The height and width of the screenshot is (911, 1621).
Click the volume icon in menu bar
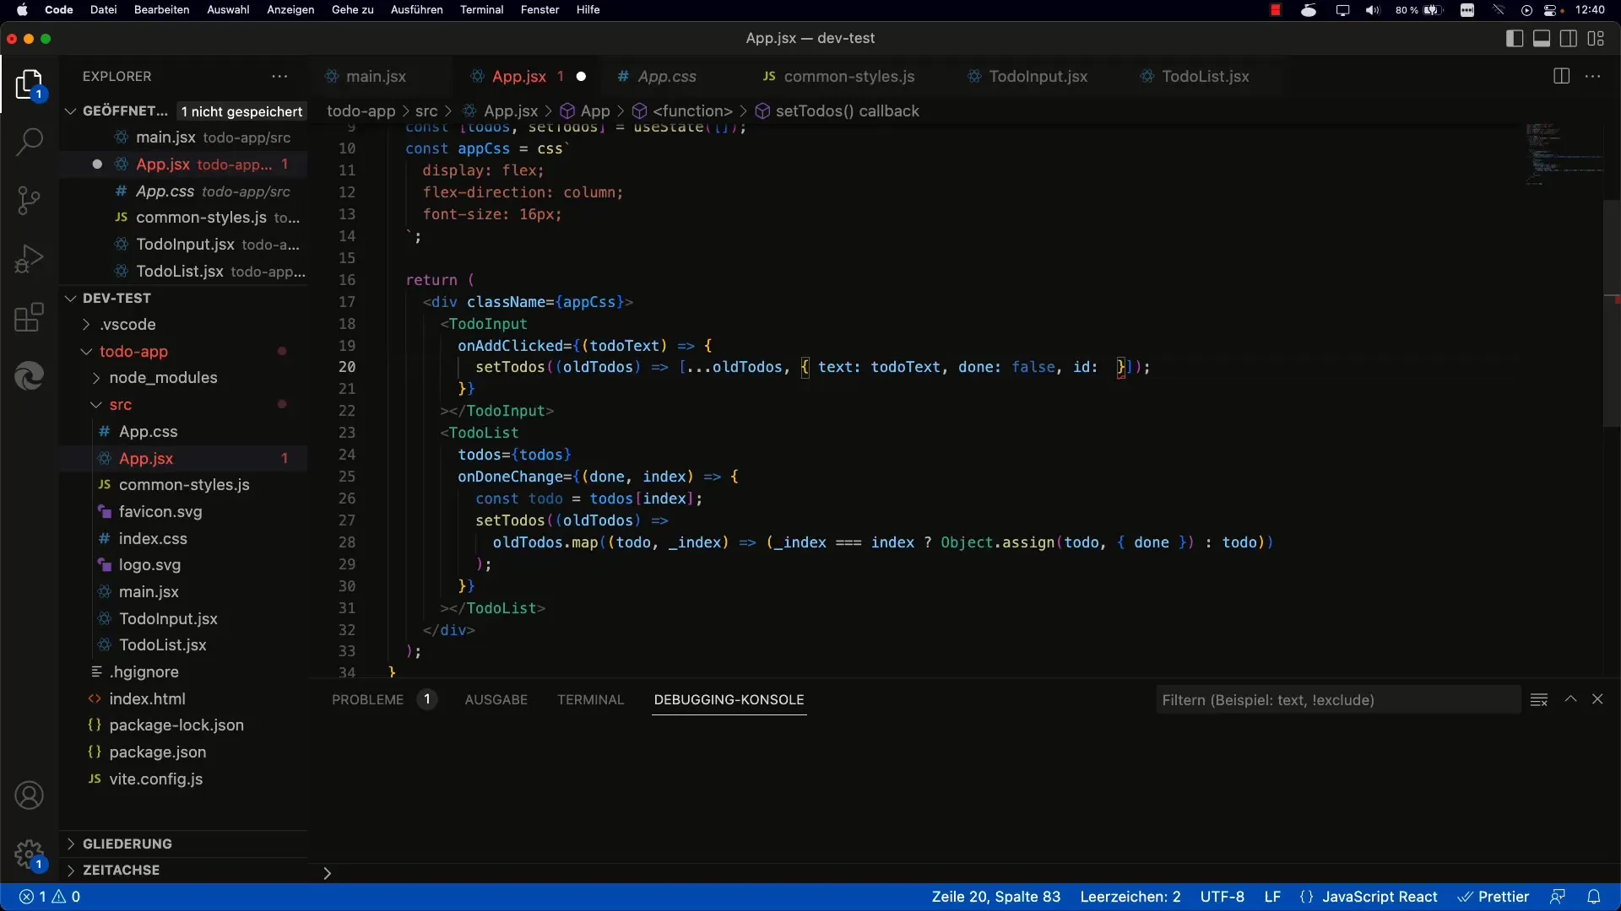[x=1372, y=10]
